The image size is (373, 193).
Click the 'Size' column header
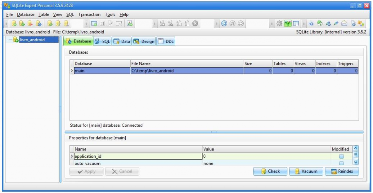[x=258, y=63]
